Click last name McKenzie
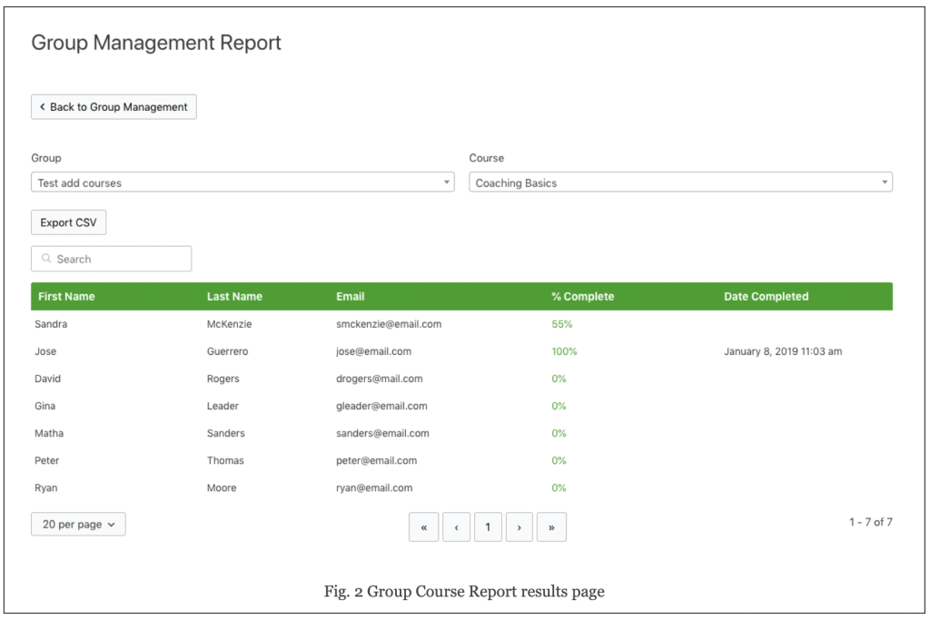Image resolution: width=930 pixels, height=620 pixels. [230, 324]
